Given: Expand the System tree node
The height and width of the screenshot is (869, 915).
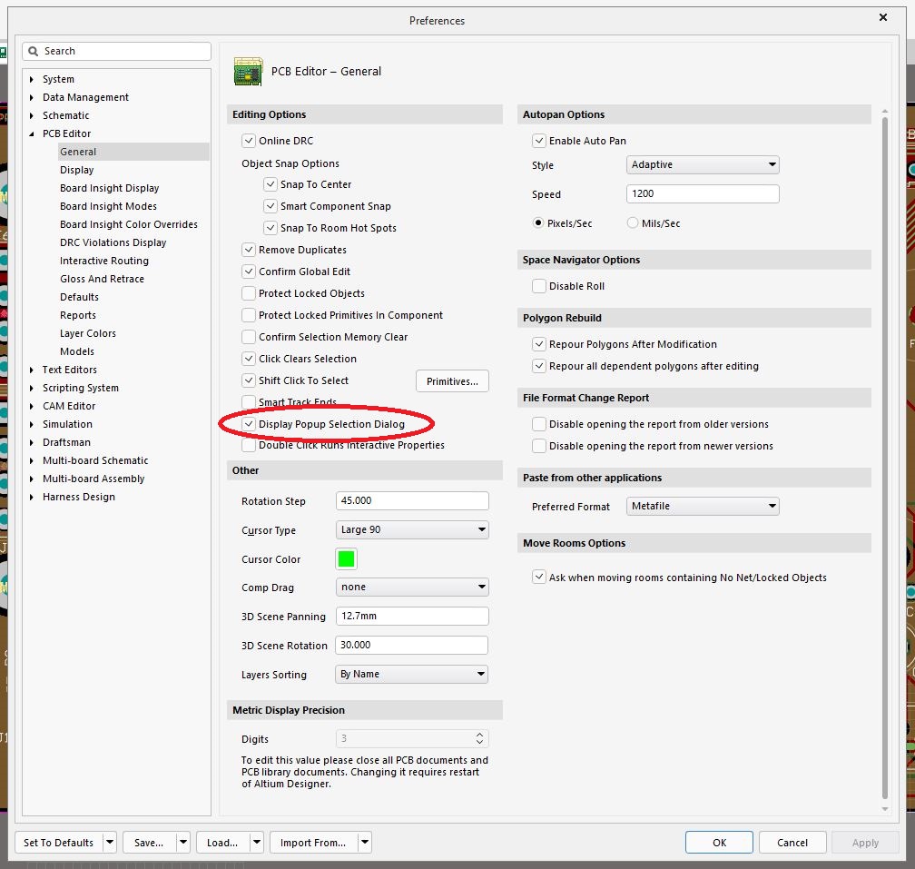Looking at the screenshot, I should pos(32,79).
